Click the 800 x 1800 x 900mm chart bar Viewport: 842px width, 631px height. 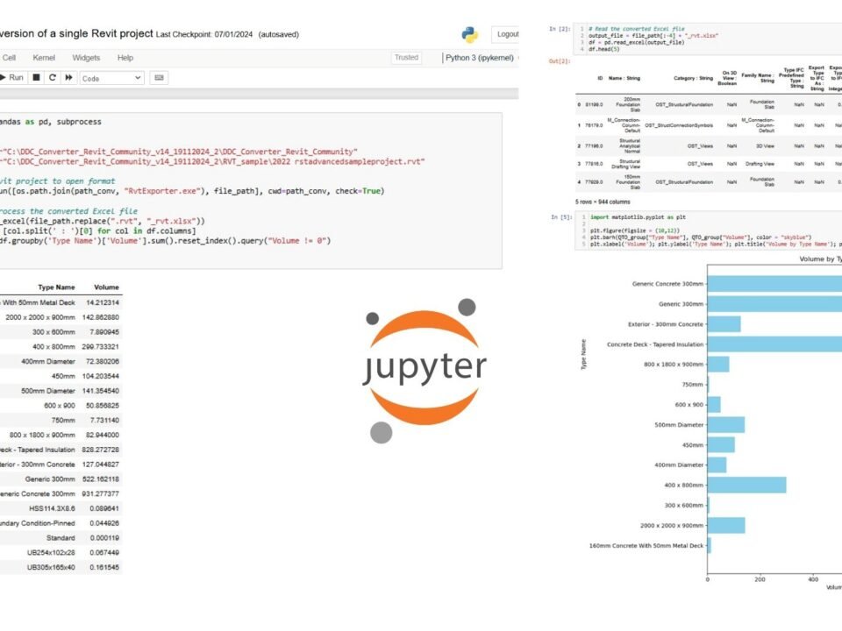[x=718, y=365]
